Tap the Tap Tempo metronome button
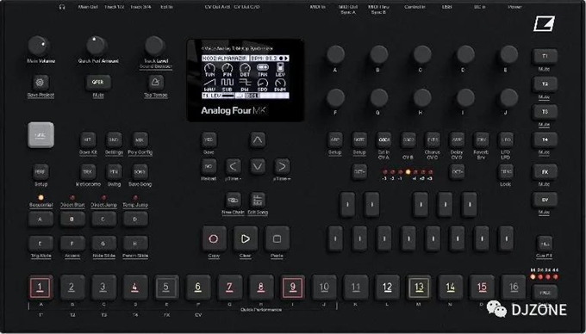 (x=156, y=82)
